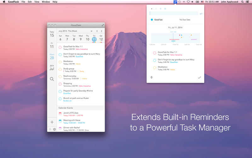Click the search magnifier in GoodTask sidebar
The width and height of the screenshot is (252, 158).
[52, 79]
